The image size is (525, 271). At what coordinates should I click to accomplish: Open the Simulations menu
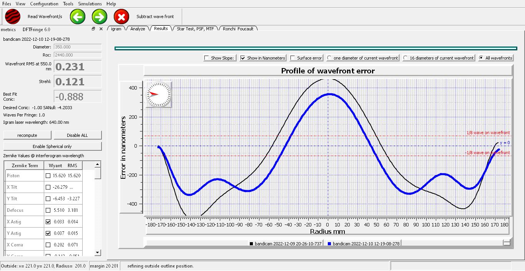click(x=90, y=4)
